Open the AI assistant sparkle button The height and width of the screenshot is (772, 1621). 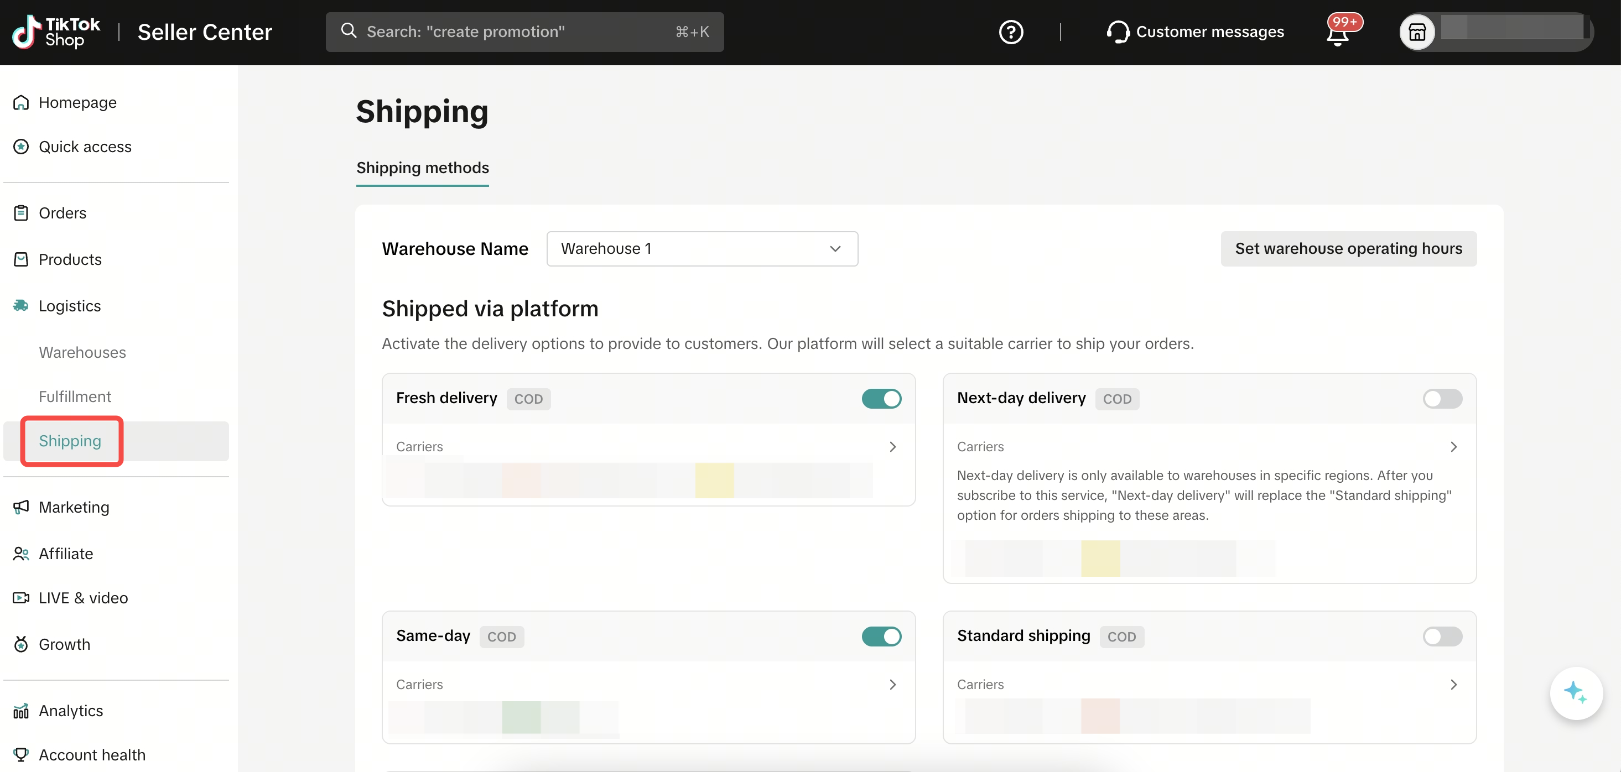tap(1575, 692)
